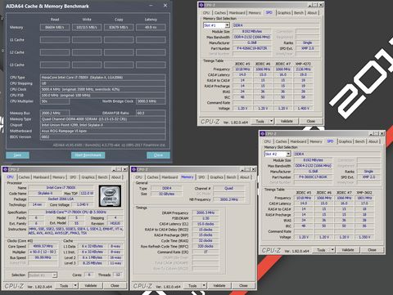Click the AIDA64 Save button
This screenshot has height=295, width=393.
pos(17,155)
